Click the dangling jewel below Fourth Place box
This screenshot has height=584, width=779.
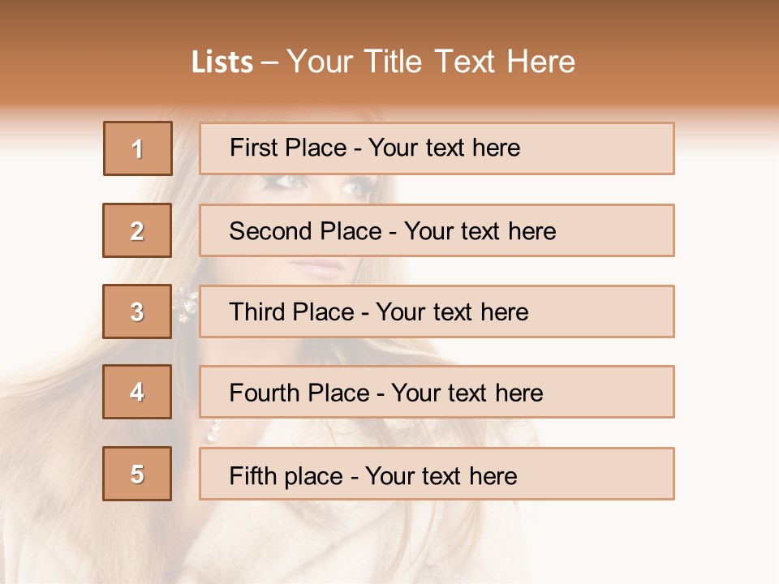[213, 431]
